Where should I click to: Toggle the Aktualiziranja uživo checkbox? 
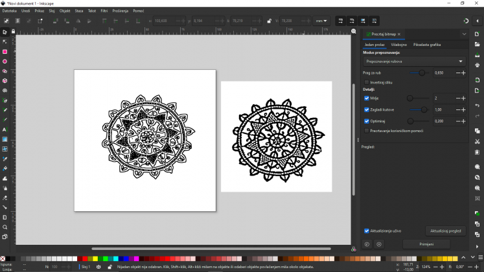(x=367, y=230)
